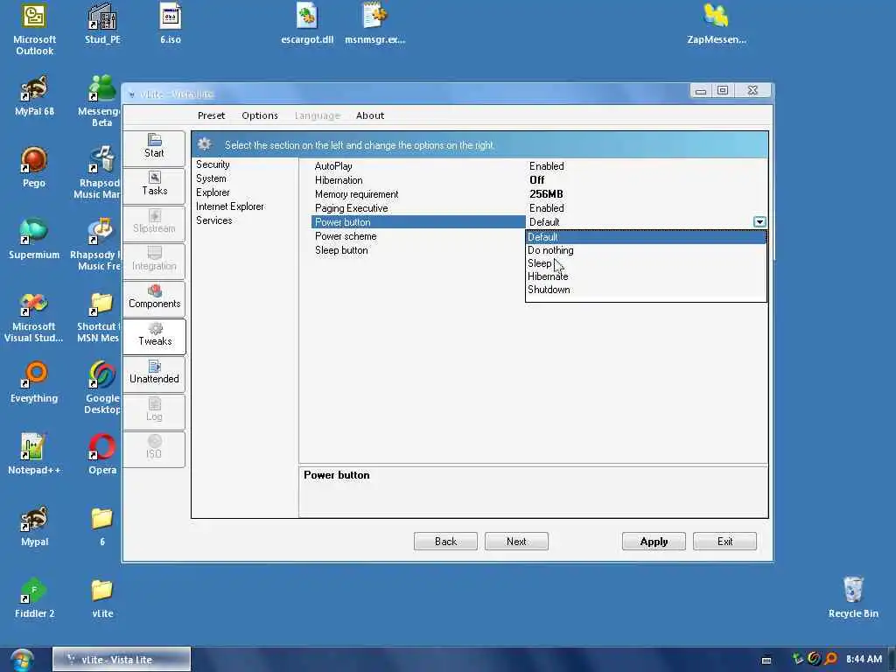Select the Power button setting row
This screenshot has width=896, height=672.
(417, 222)
